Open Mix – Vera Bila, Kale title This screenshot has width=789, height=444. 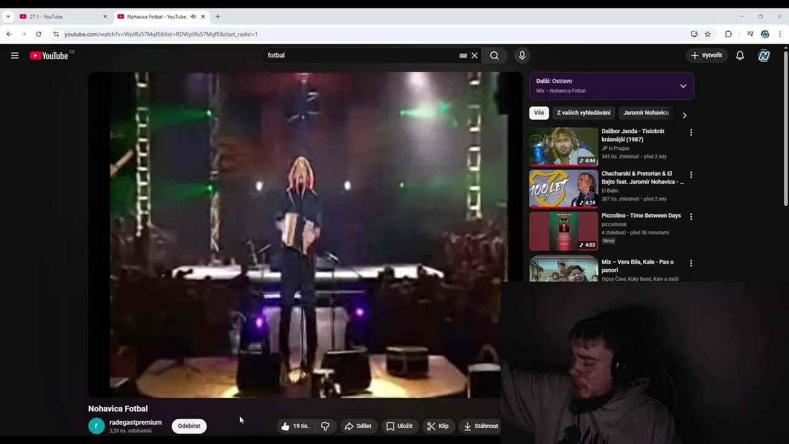pos(637,266)
